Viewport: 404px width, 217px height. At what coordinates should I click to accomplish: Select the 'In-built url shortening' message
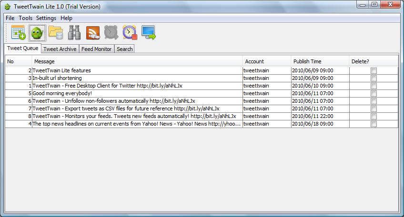pos(137,78)
